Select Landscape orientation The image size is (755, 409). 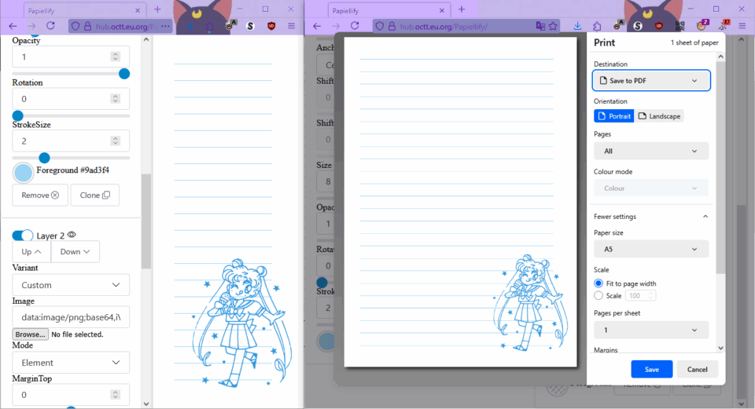pyautogui.click(x=659, y=116)
